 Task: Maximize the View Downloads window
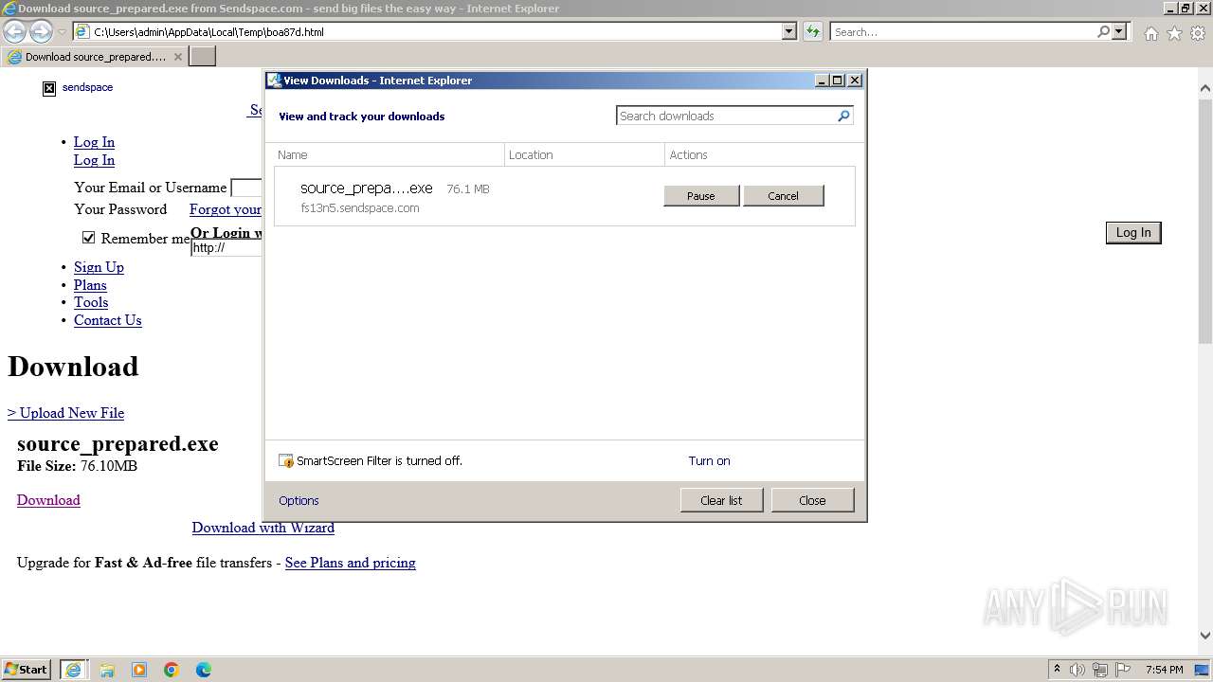pos(838,81)
